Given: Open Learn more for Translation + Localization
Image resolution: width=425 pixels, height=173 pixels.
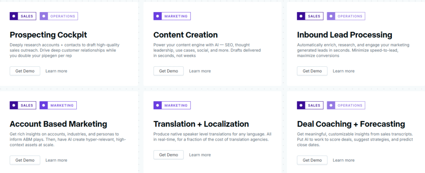Looking at the screenshot, I should tap(200, 155).
